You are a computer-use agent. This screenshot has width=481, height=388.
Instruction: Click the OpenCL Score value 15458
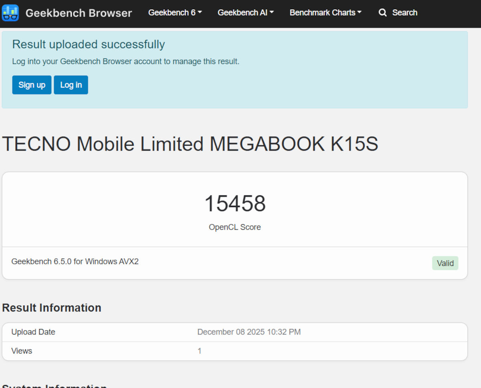coord(234,203)
